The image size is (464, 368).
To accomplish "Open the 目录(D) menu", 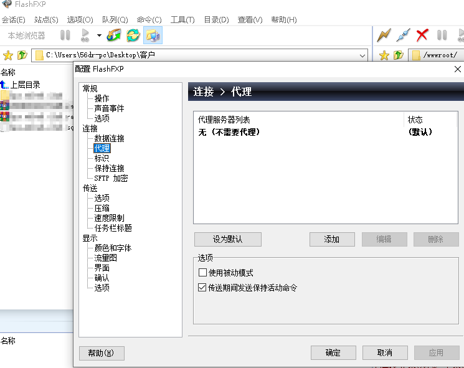I will point(216,20).
